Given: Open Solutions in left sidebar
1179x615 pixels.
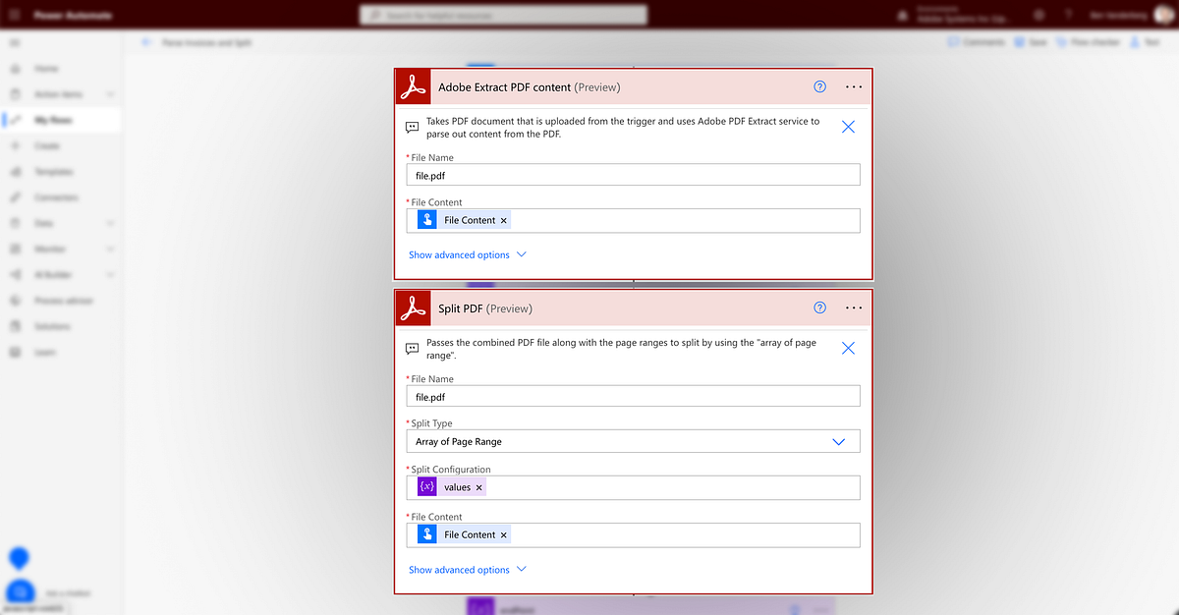Looking at the screenshot, I should (x=52, y=326).
